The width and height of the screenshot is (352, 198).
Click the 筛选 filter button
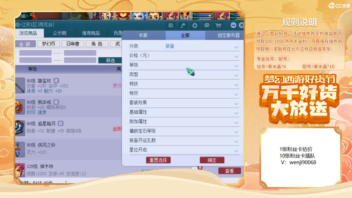[110, 60]
